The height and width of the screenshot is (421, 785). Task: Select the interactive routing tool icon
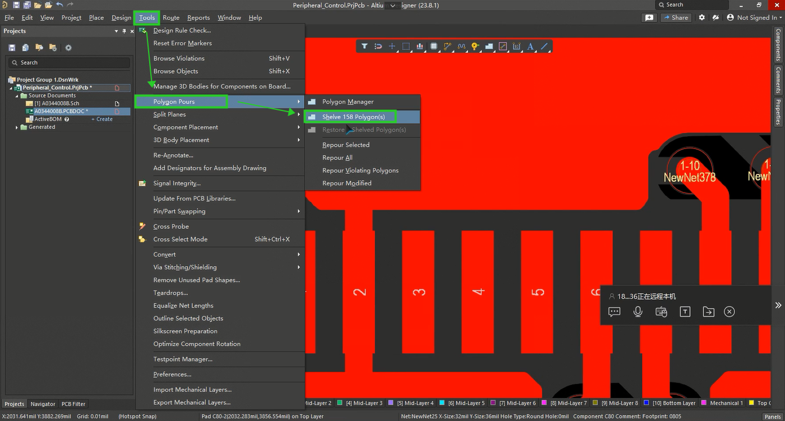(447, 47)
